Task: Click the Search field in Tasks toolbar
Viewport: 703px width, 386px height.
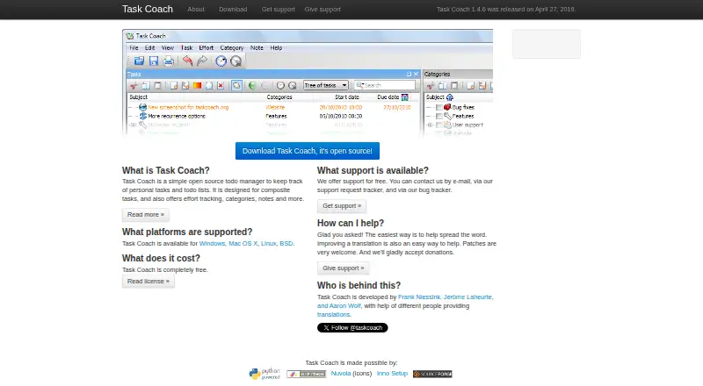Action: (385, 85)
